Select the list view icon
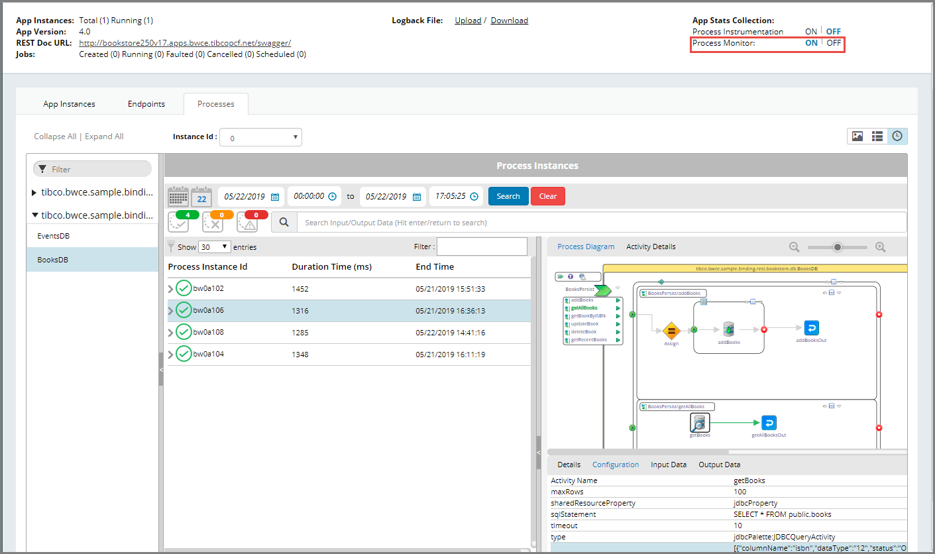The height and width of the screenshot is (554, 935). 877,136
